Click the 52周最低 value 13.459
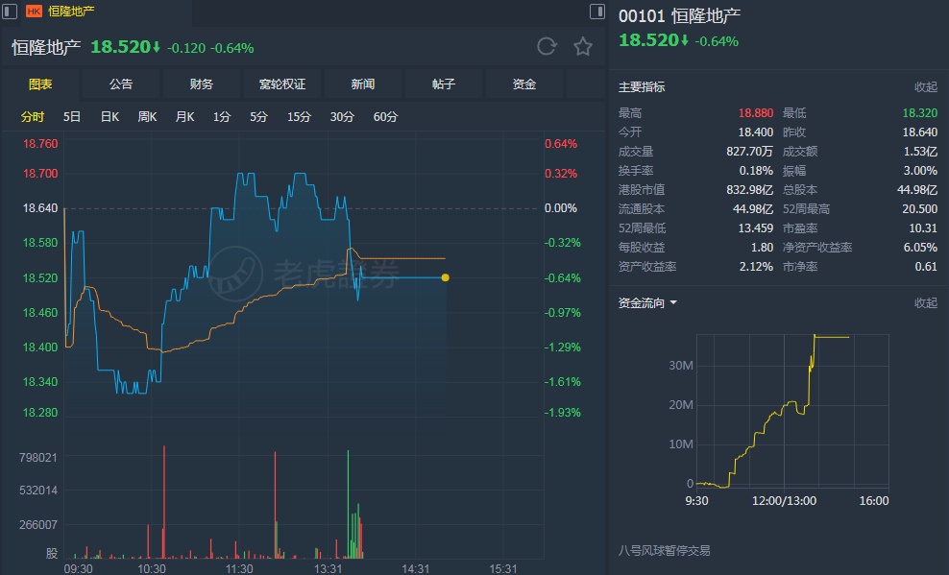This screenshot has width=949, height=575. coord(755,228)
